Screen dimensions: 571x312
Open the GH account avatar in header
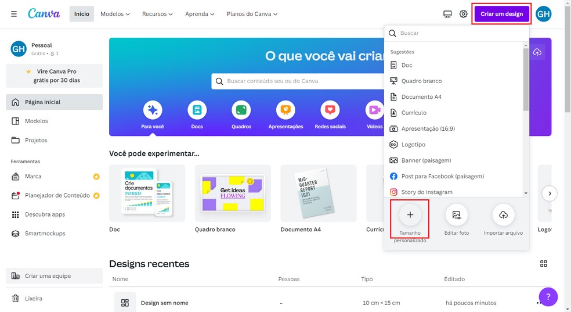pos(543,14)
